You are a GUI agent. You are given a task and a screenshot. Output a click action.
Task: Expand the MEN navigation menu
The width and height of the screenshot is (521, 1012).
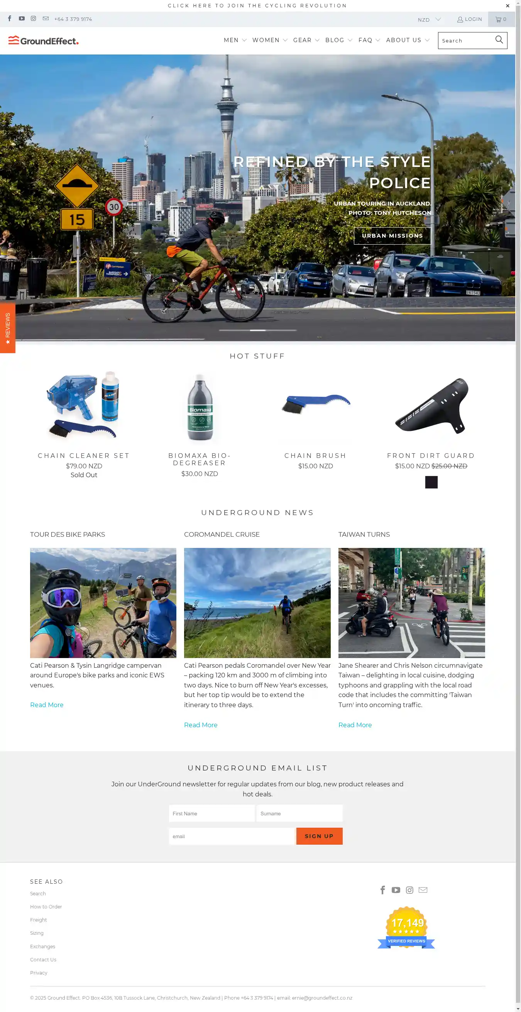coord(235,40)
